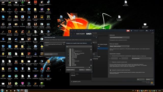Select the Корзина recycle bin icon
Image resolution: width=163 pixels, height=92 pixels.
pos(23,69)
